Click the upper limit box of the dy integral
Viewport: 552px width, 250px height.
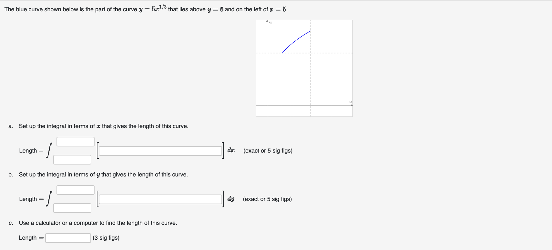coord(75,190)
